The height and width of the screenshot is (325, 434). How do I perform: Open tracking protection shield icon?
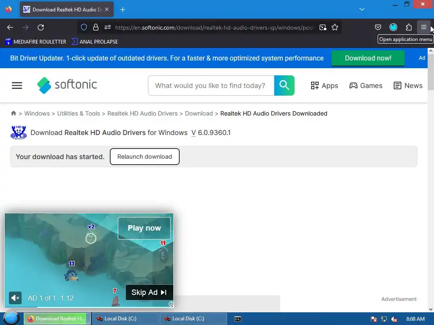[x=84, y=28]
